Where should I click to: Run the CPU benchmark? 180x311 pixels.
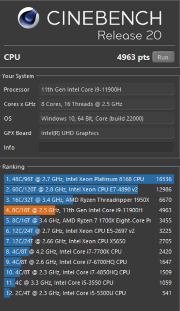pos(164,57)
